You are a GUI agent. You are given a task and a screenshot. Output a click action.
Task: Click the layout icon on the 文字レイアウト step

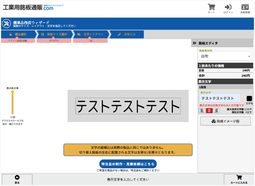click(79, 34)
